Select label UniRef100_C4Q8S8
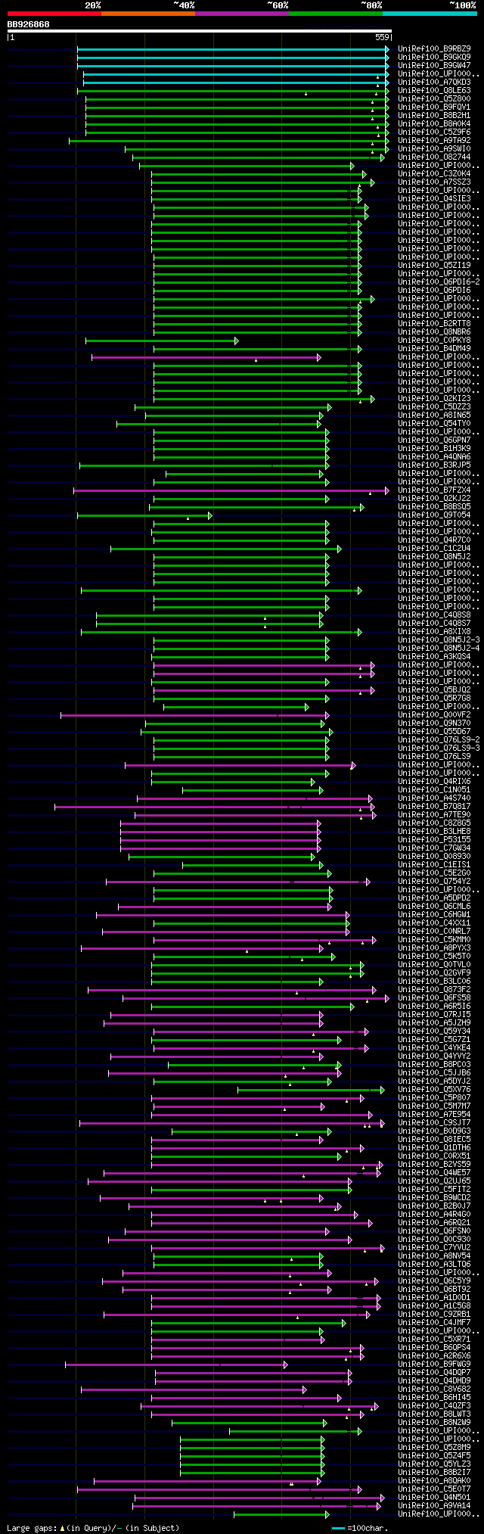Viewport: 484px width, 1534px height. pyautogui.click(x=434, y=615)
